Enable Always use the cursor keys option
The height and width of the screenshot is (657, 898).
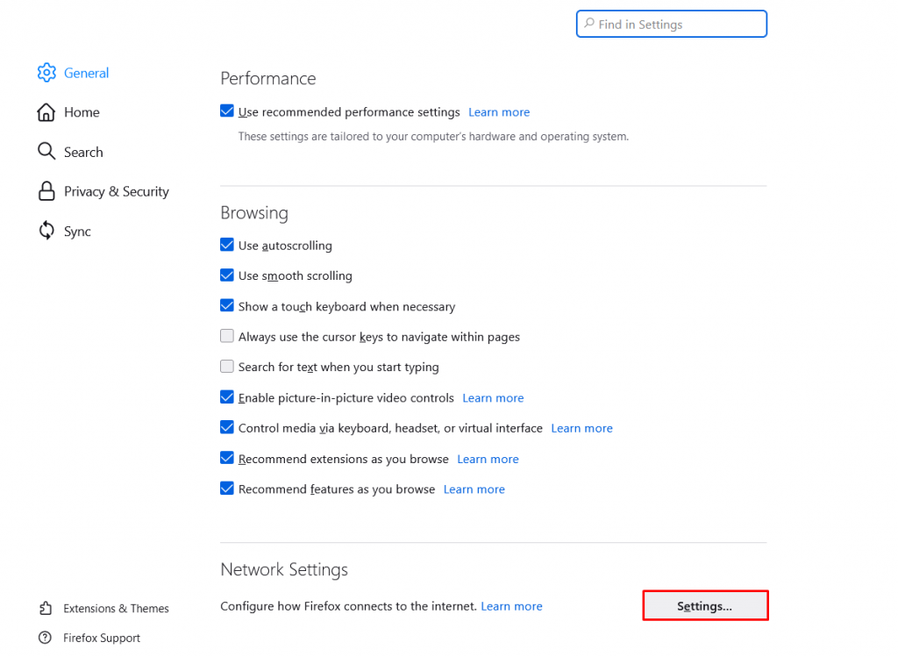227,336
